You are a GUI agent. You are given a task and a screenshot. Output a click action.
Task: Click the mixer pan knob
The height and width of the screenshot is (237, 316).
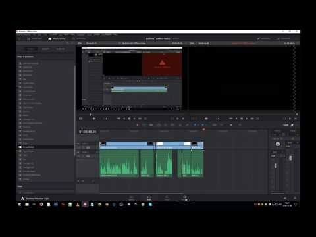[x=278, y=144]
